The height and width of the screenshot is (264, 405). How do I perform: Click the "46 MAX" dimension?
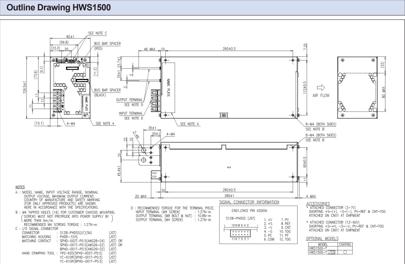[150, 49]
